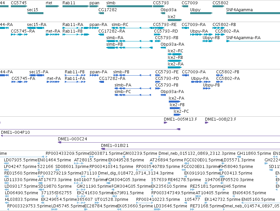This screenshot has width=280, height=211.
Task: Select the CG5745-PA protein feature
Action: point(20,82)
